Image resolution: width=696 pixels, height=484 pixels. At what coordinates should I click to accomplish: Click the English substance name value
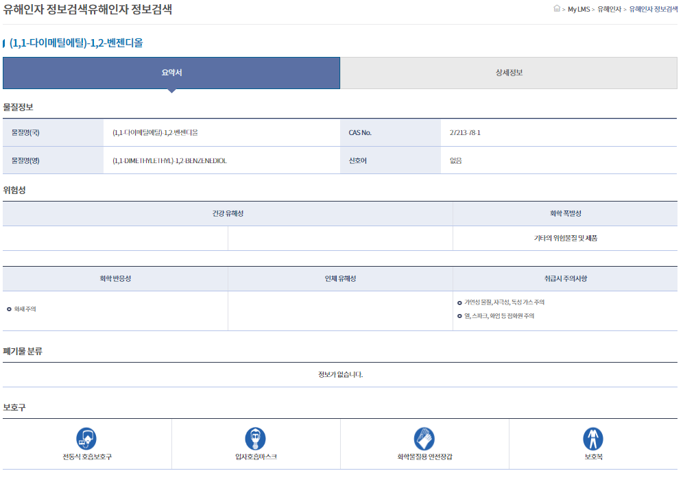point(169,160)
